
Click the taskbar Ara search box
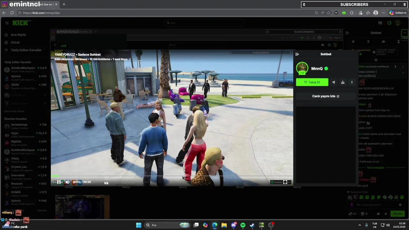click(x=167, y=225)
